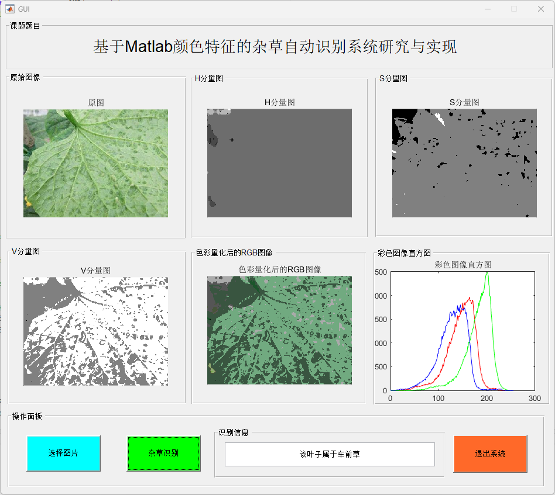Image resolution: width=555 pixels, height=495 pixels.
Task: Start weed recognition with the 杂草识别 button
Action: [163, 454]
